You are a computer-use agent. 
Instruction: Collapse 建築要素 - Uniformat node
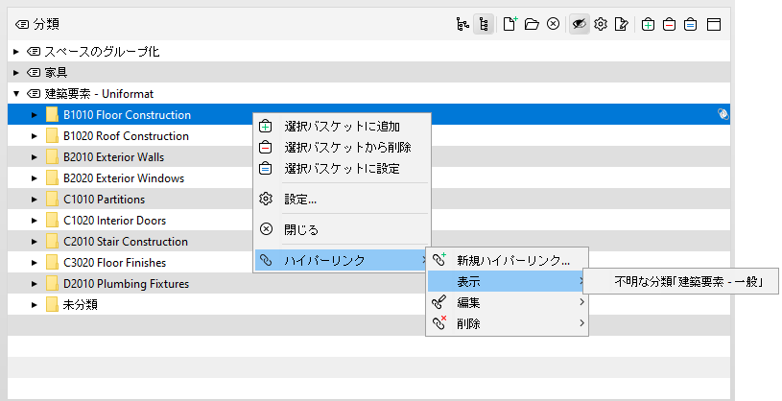point(16,94)
